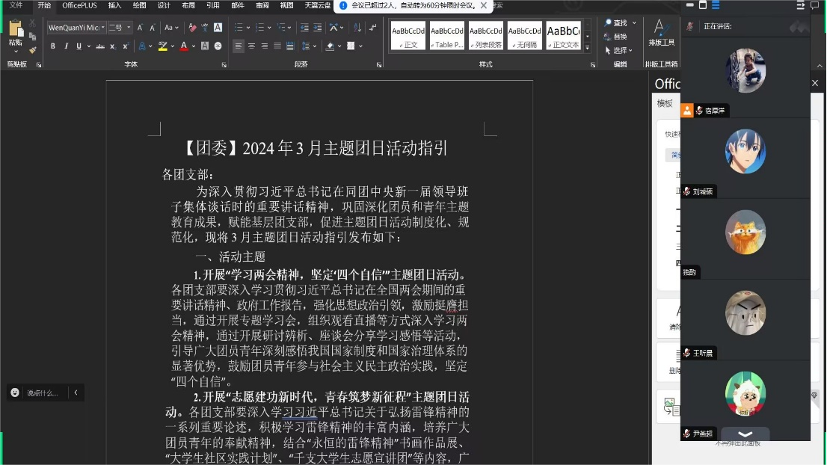827x465 pixels.
Task: Show or hide paragraph marks
Action: point(373,28)
